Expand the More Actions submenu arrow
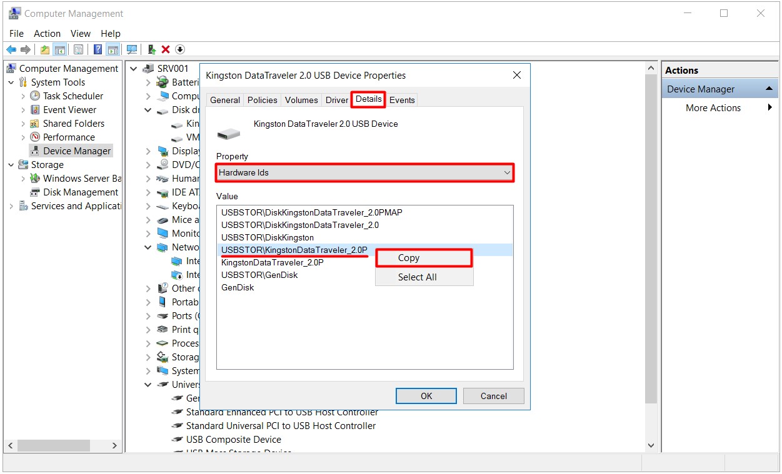This screenshot has width=782, height=474. 770,107
